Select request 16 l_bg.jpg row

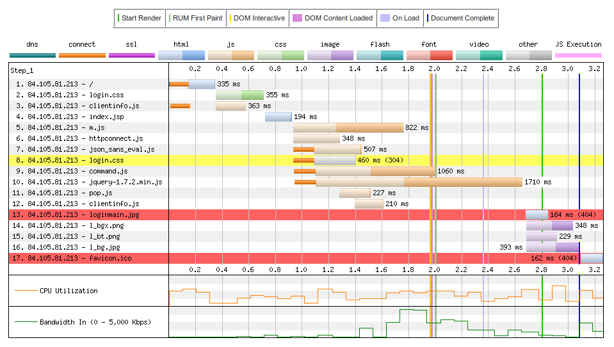point(306,247)
